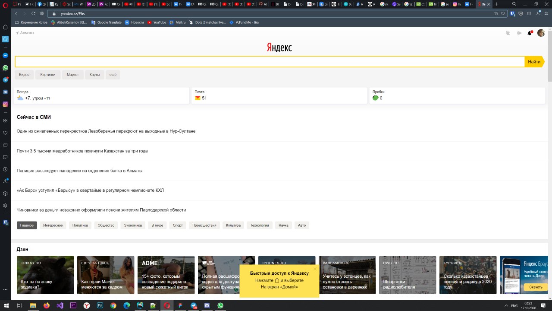Viewport: 552px width, 311px height.
Task: Take a snapshot with the camera icon
Action: click(x=496, y=13)
